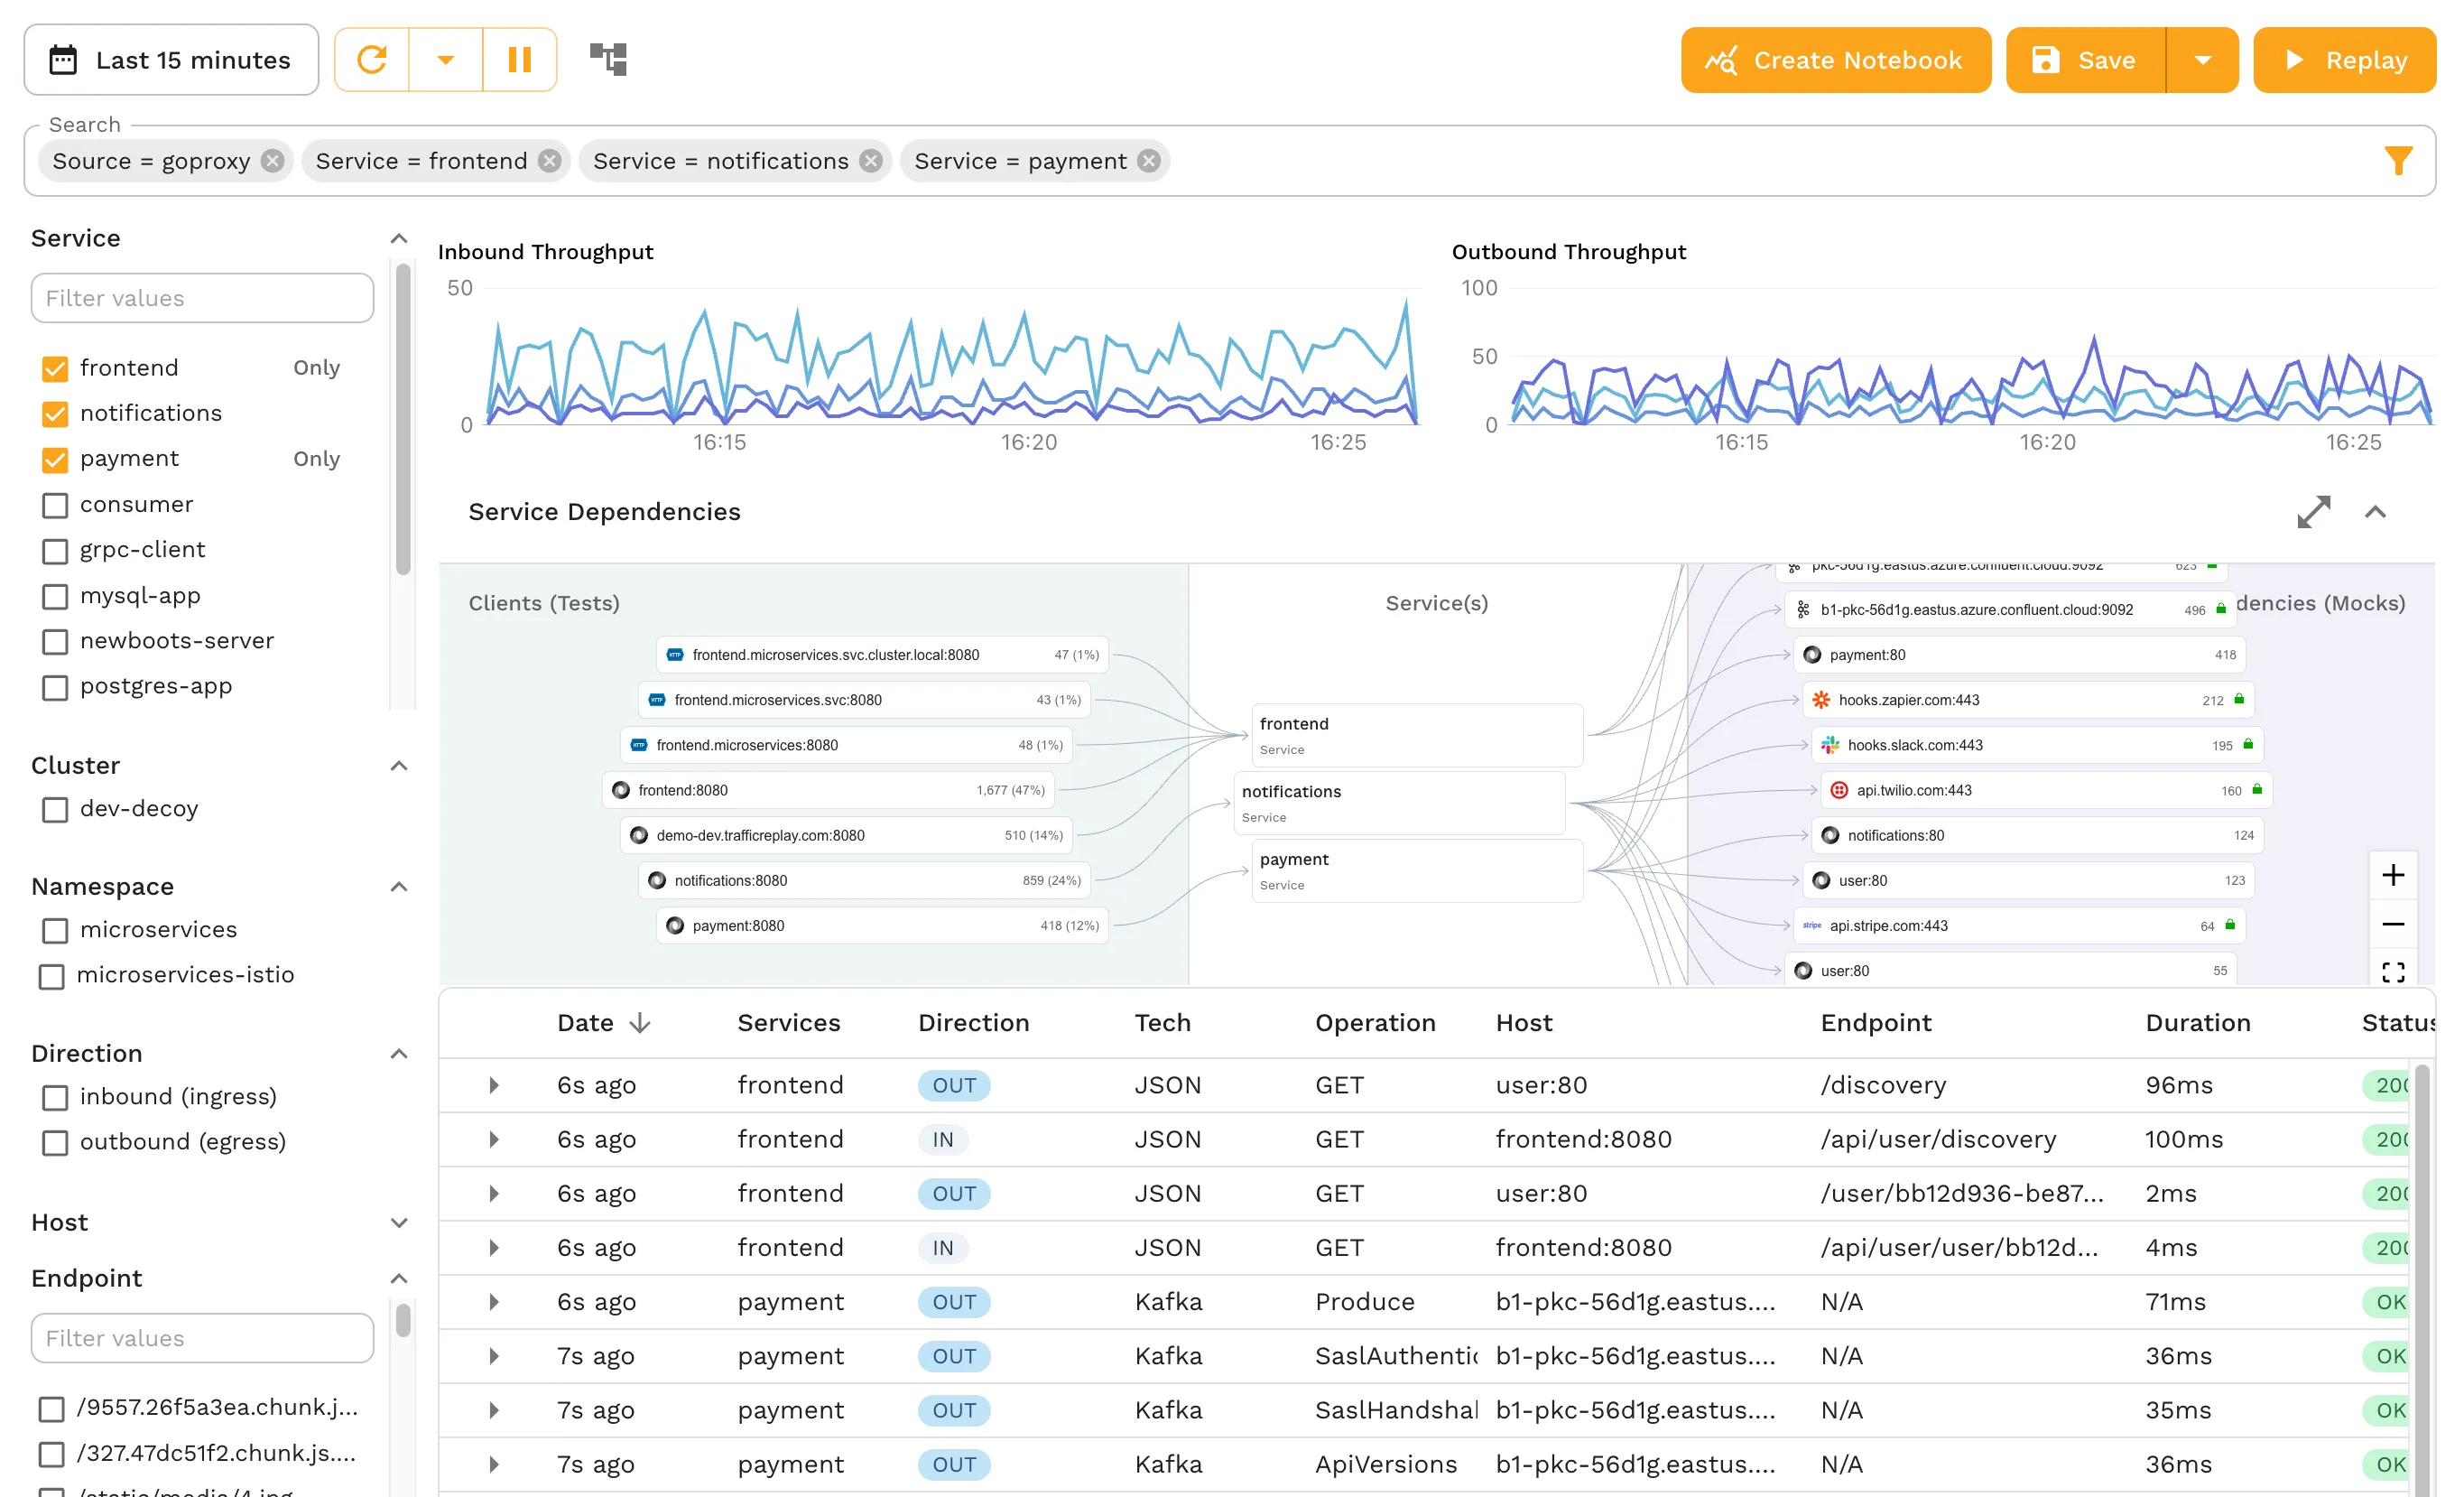The height and width of the screenshot is (1497, 2464).
Task: Start a Replay
Action: coord(2344,59)
